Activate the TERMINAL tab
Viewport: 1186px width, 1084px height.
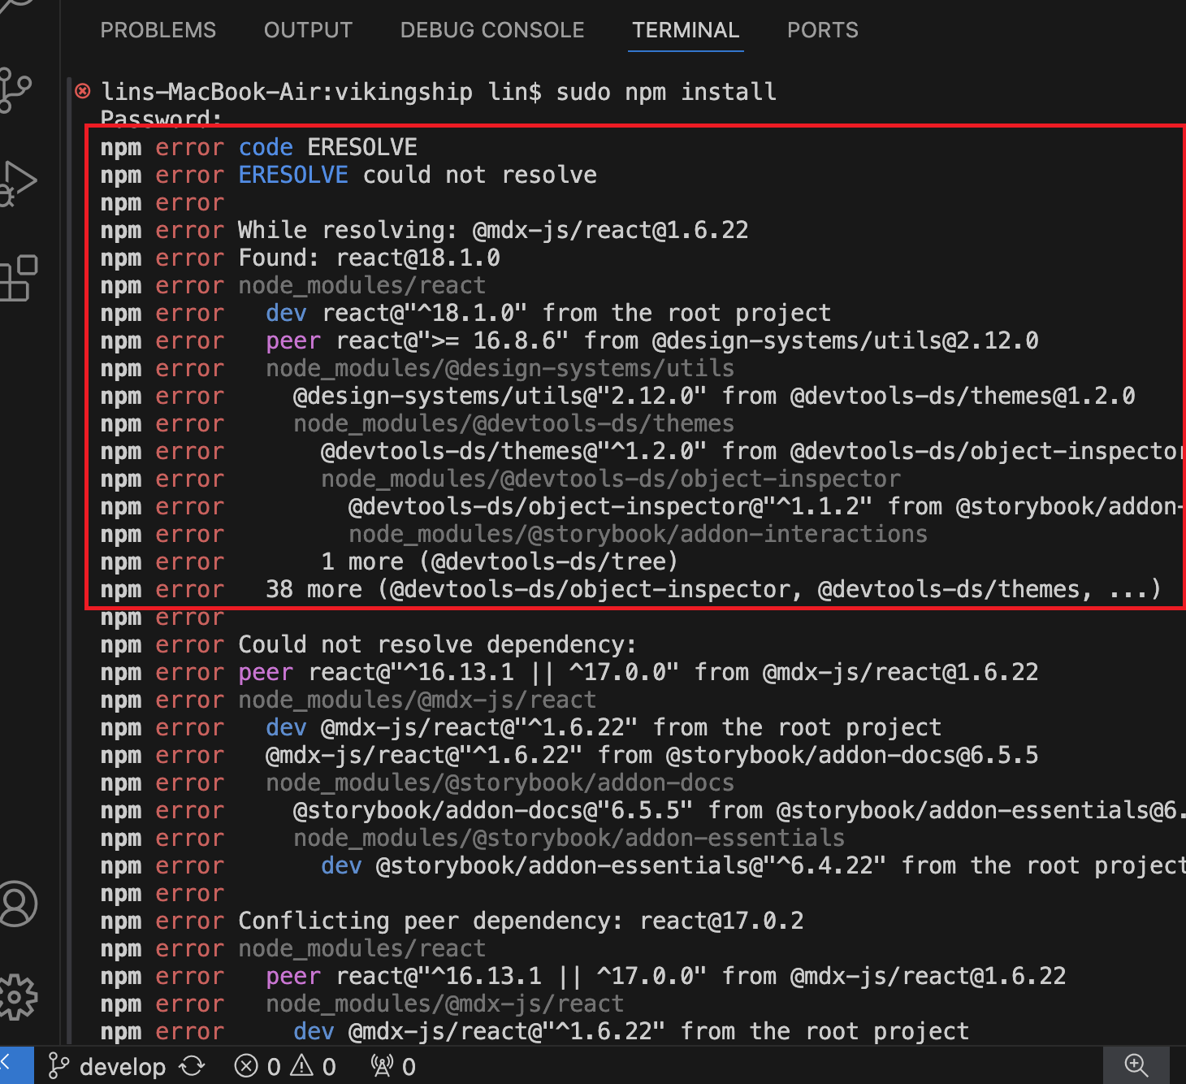[x=686, y=30]
